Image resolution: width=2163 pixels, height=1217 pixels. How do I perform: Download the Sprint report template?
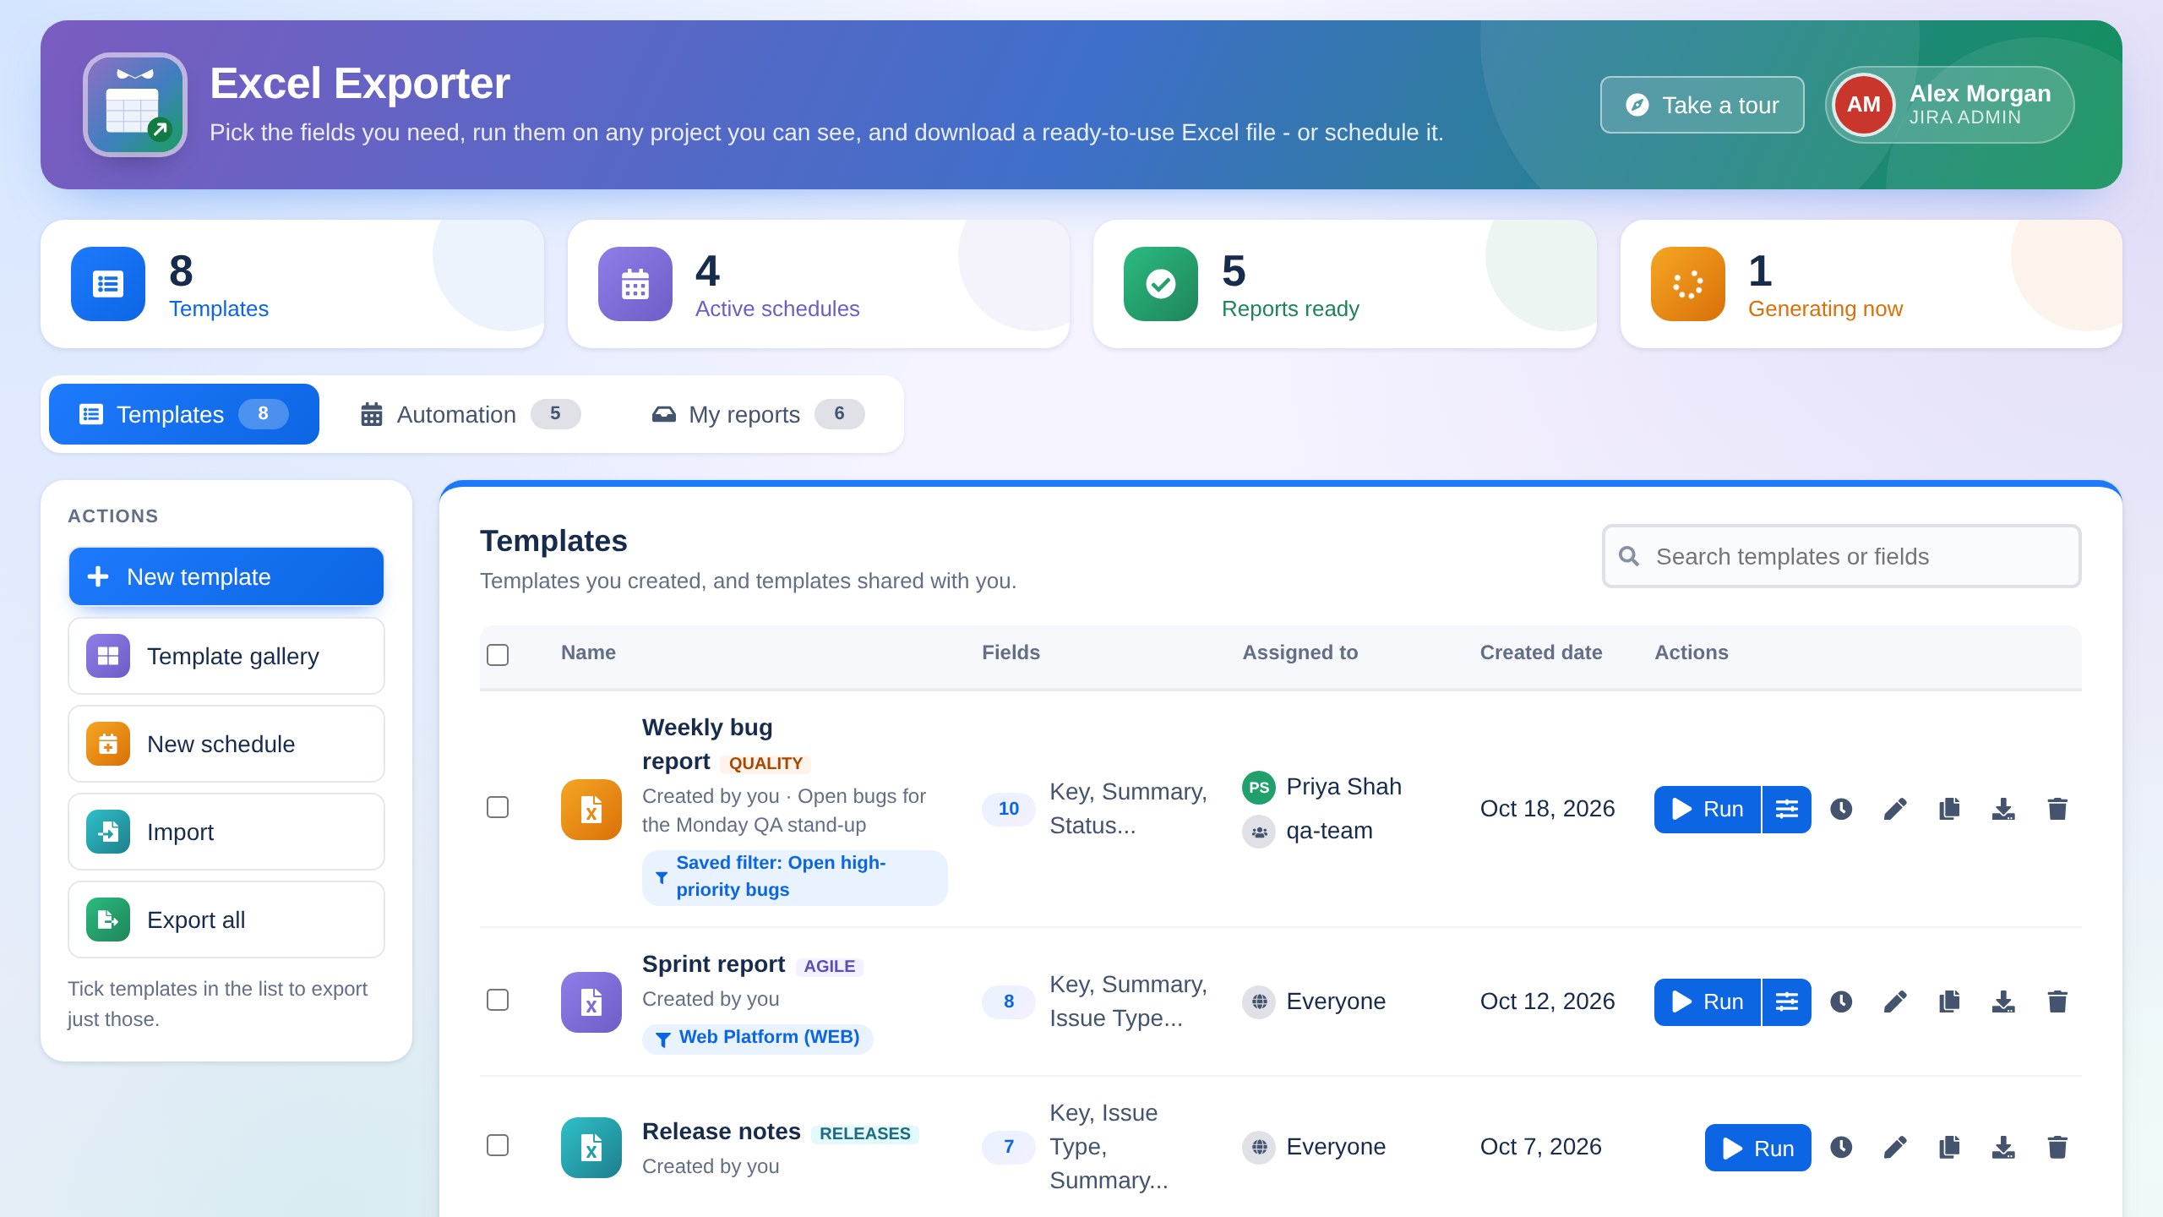tap(2003, 1001)
